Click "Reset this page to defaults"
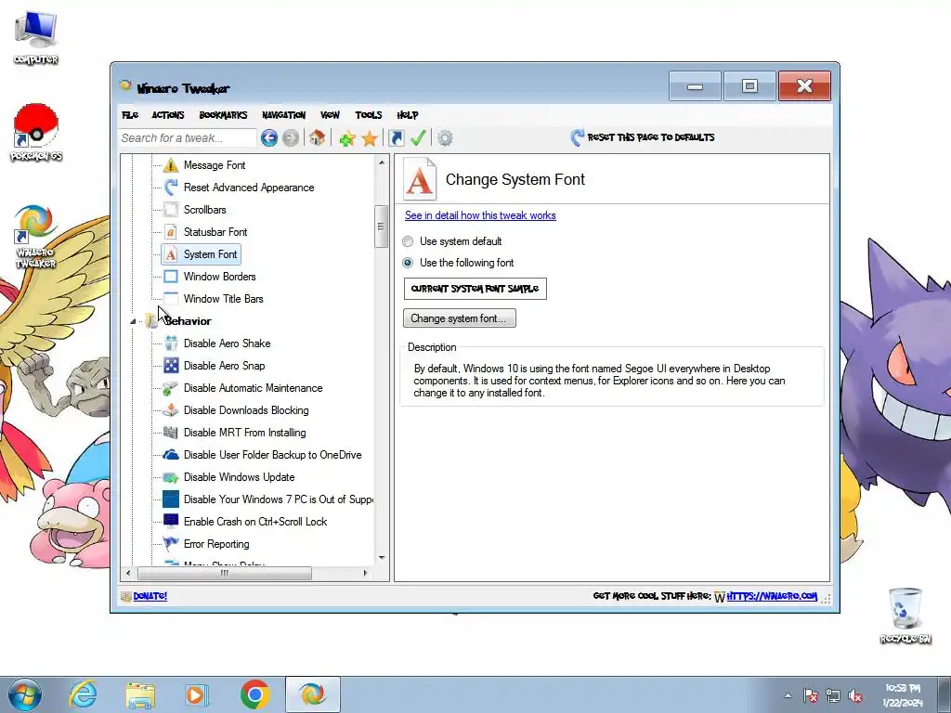This screenshot has height=713, width=951. pyautogui.click(x=643, y=137)
